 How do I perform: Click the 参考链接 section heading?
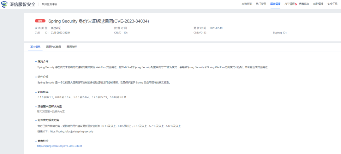(x=43, y=141)
